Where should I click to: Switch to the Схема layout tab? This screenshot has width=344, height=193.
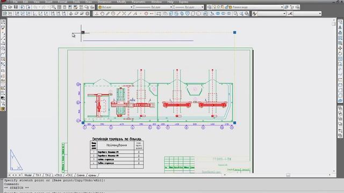point(81,175)
